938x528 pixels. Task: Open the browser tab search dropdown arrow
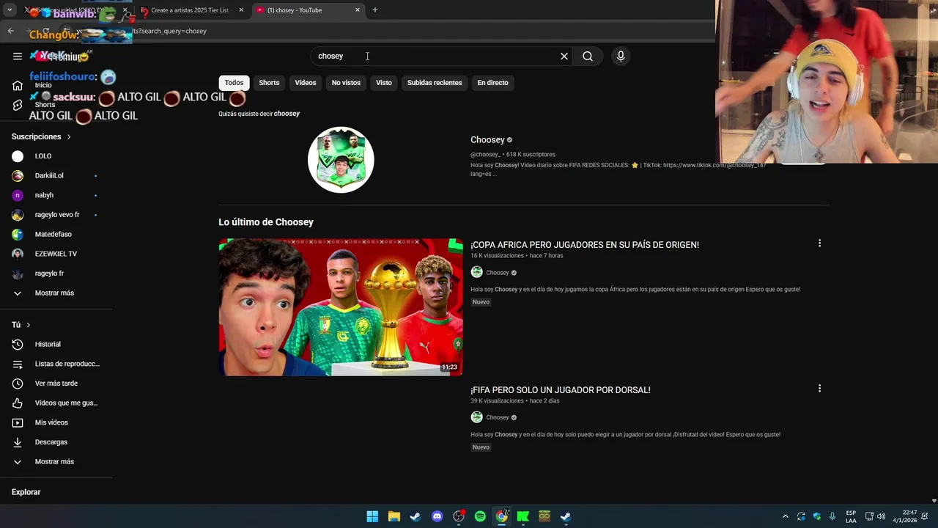(10, 10)
